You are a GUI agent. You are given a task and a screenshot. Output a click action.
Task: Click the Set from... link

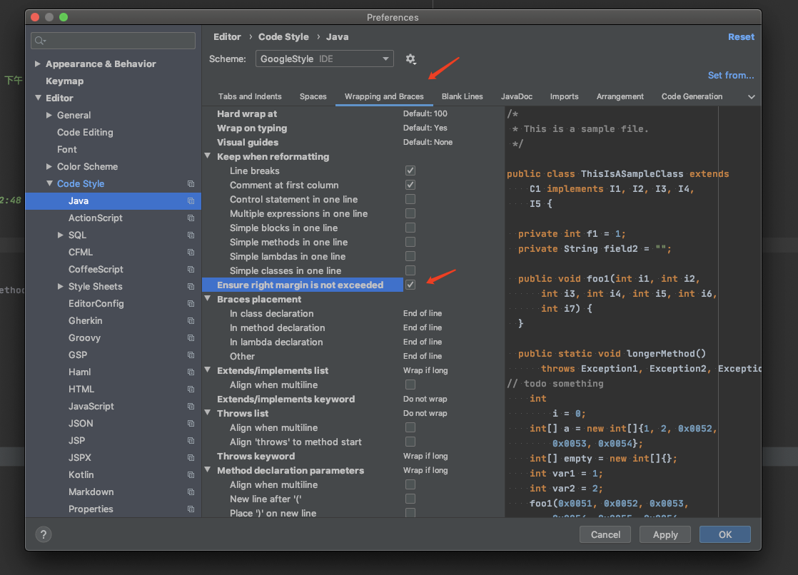[x=731, y=76]
